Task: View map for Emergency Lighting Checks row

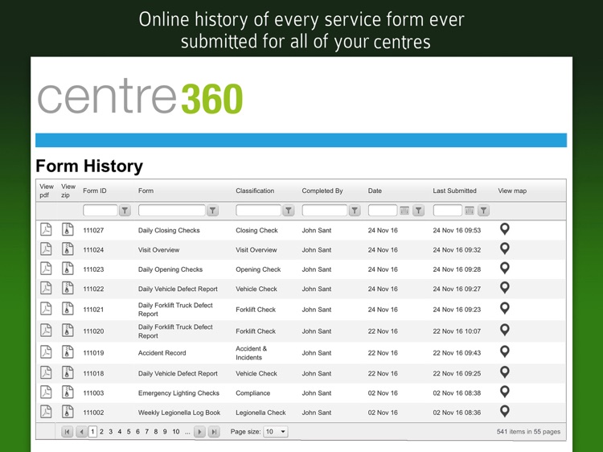Action: [x=505, y=392]
